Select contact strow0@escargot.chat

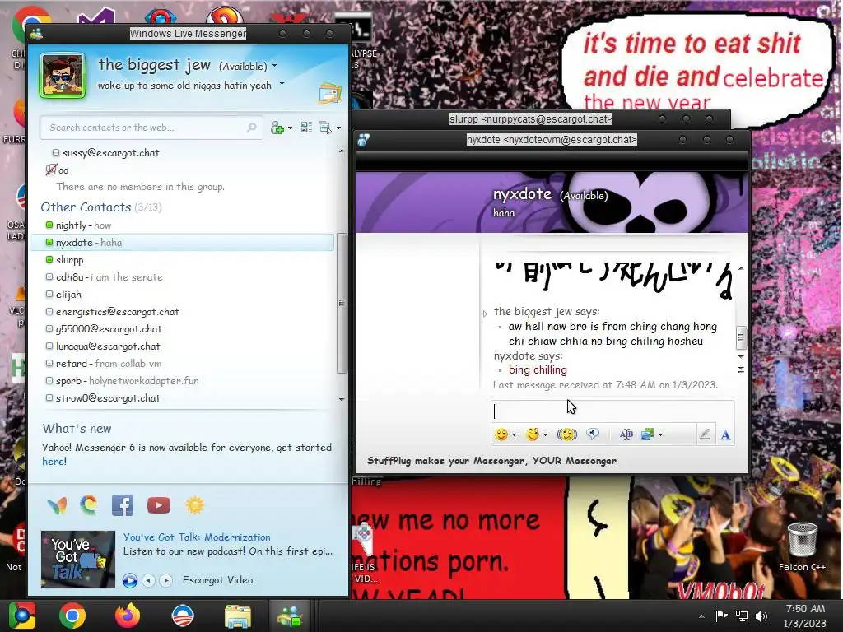coord(103,398)
